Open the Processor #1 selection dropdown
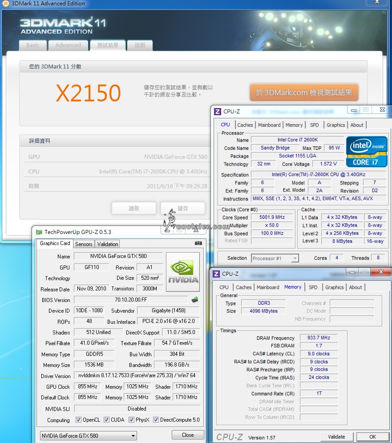 pyautogui.click(x=275, y=258)
